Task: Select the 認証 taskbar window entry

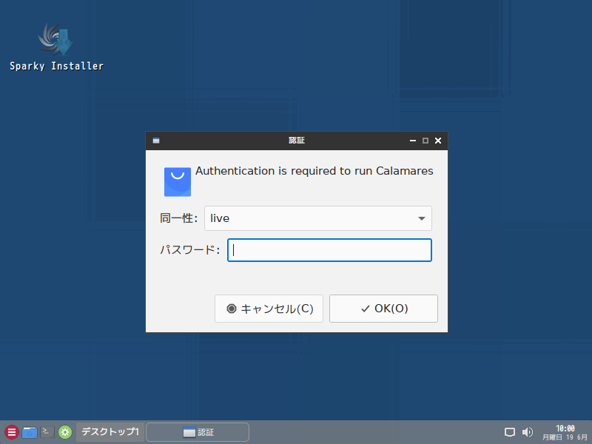Action: pos(198,432)
